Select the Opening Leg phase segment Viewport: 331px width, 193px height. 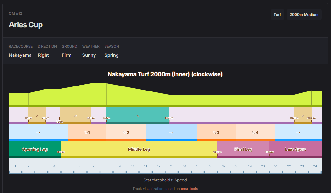pos(35,149)
